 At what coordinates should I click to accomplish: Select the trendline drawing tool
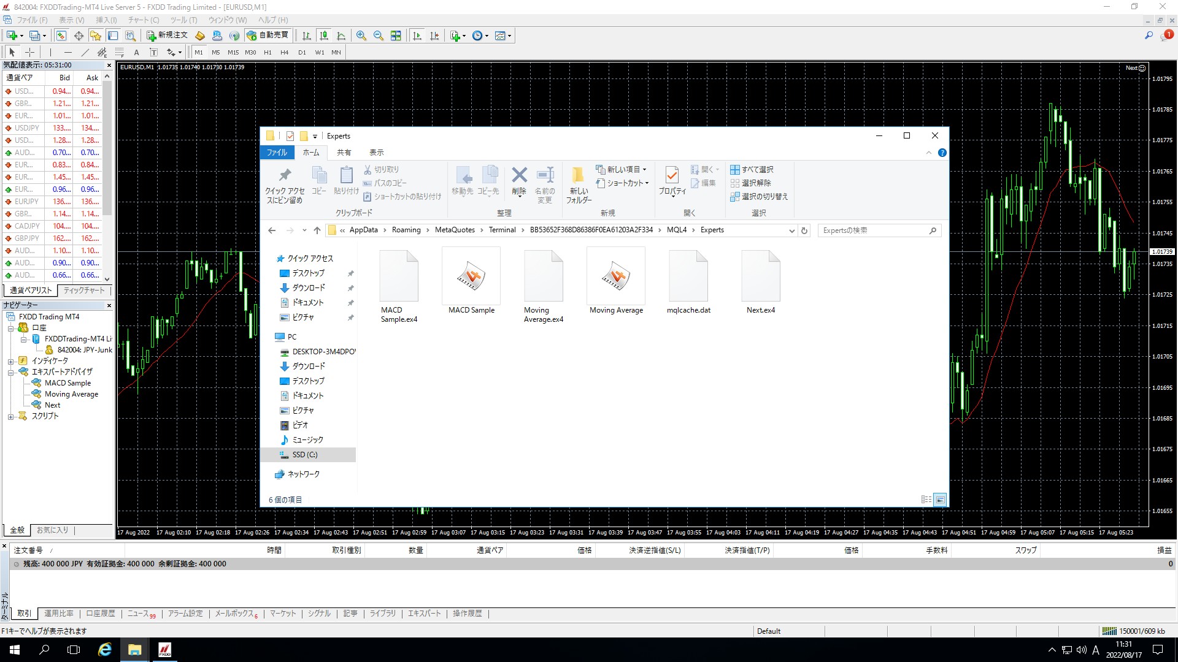pos(85,52)
